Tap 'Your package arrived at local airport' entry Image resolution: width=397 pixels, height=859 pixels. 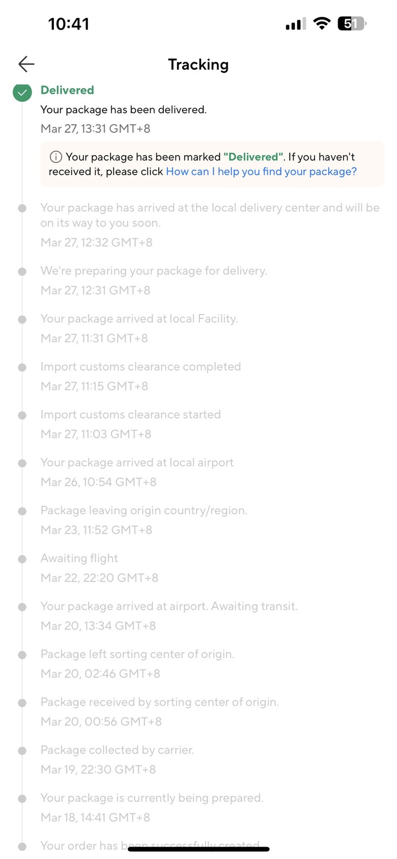coord(137,472)
